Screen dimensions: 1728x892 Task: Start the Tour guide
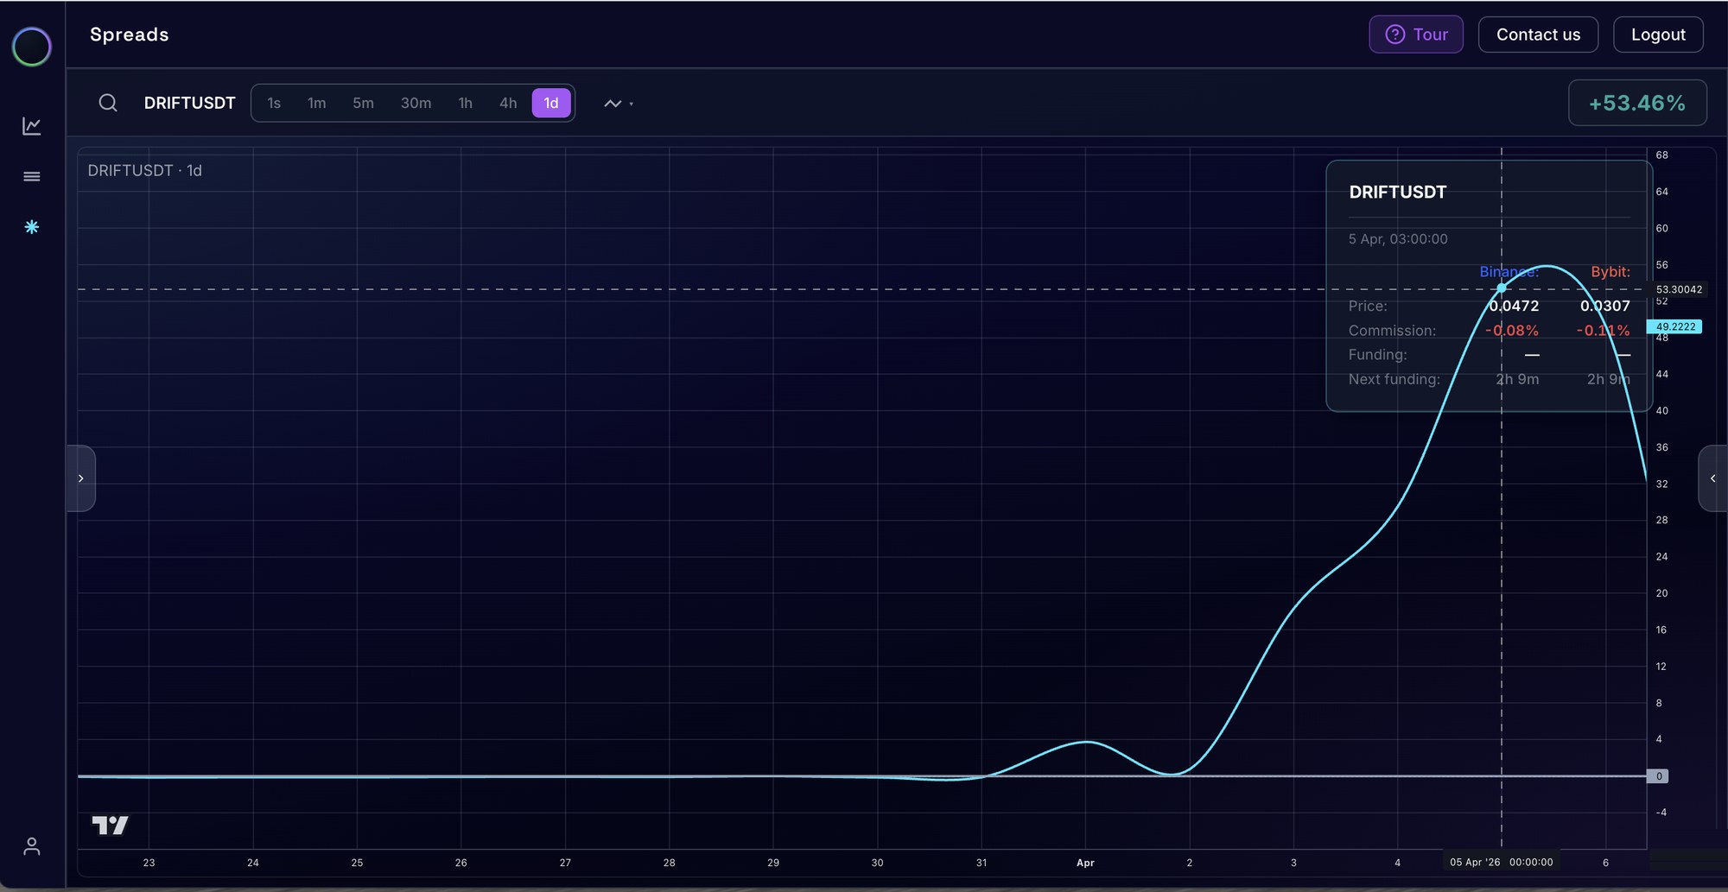[x=1416, y=35]
